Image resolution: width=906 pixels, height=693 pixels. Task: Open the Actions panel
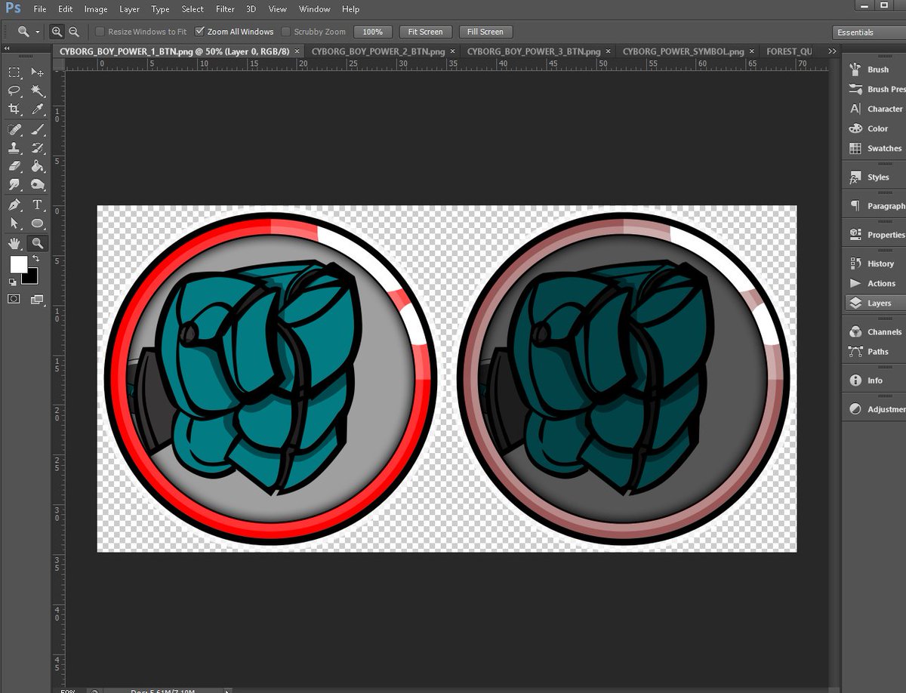pyautogui.click(x=874, y=283)
